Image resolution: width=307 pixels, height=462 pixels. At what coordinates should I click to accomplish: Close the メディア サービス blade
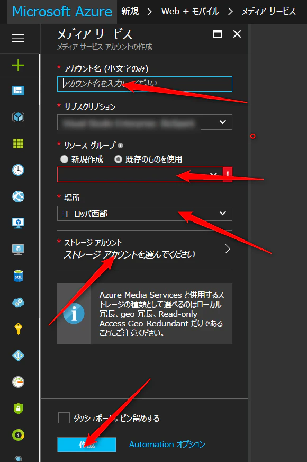[x=237, y=34]
